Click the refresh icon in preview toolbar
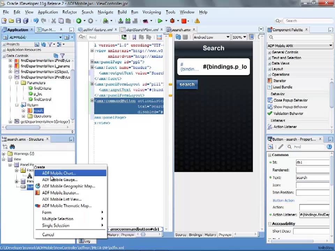 (x=178, y=37)
